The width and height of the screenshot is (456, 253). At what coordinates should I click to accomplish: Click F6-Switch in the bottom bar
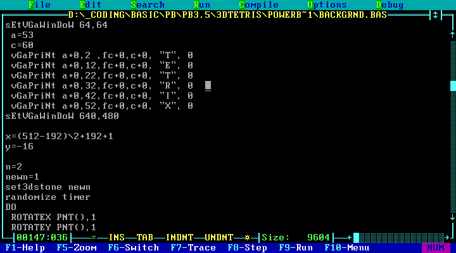point(134,248)
